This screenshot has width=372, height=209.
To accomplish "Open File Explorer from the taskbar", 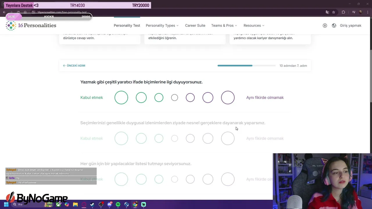I will pyautogui.click(x=75, y=204).
